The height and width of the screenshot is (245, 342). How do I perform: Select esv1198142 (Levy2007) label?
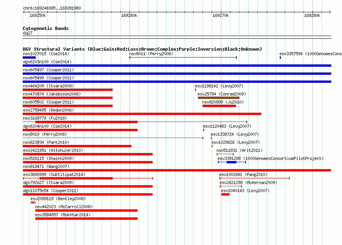coord(219,86)
